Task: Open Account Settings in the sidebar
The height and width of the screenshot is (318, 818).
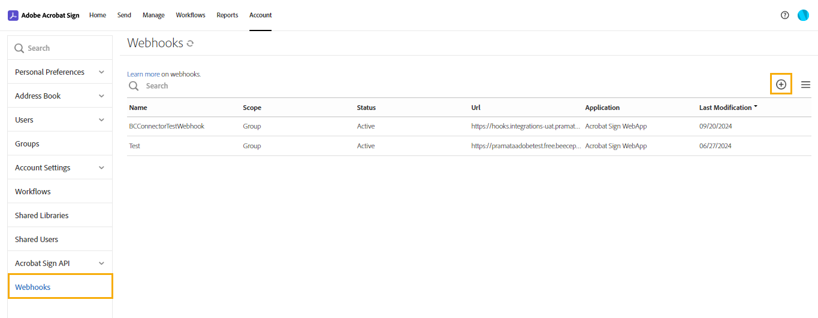Action: 60,167
